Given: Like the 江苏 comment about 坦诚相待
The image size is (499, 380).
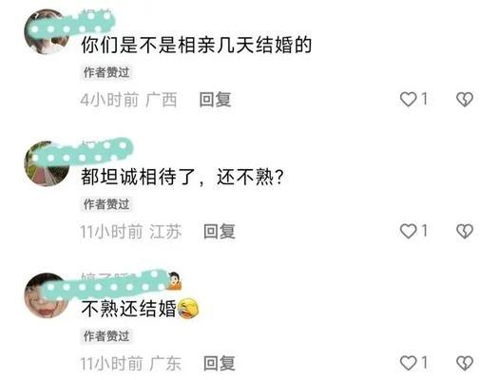Looking at the screenshot, I should [x=409, y=231].
